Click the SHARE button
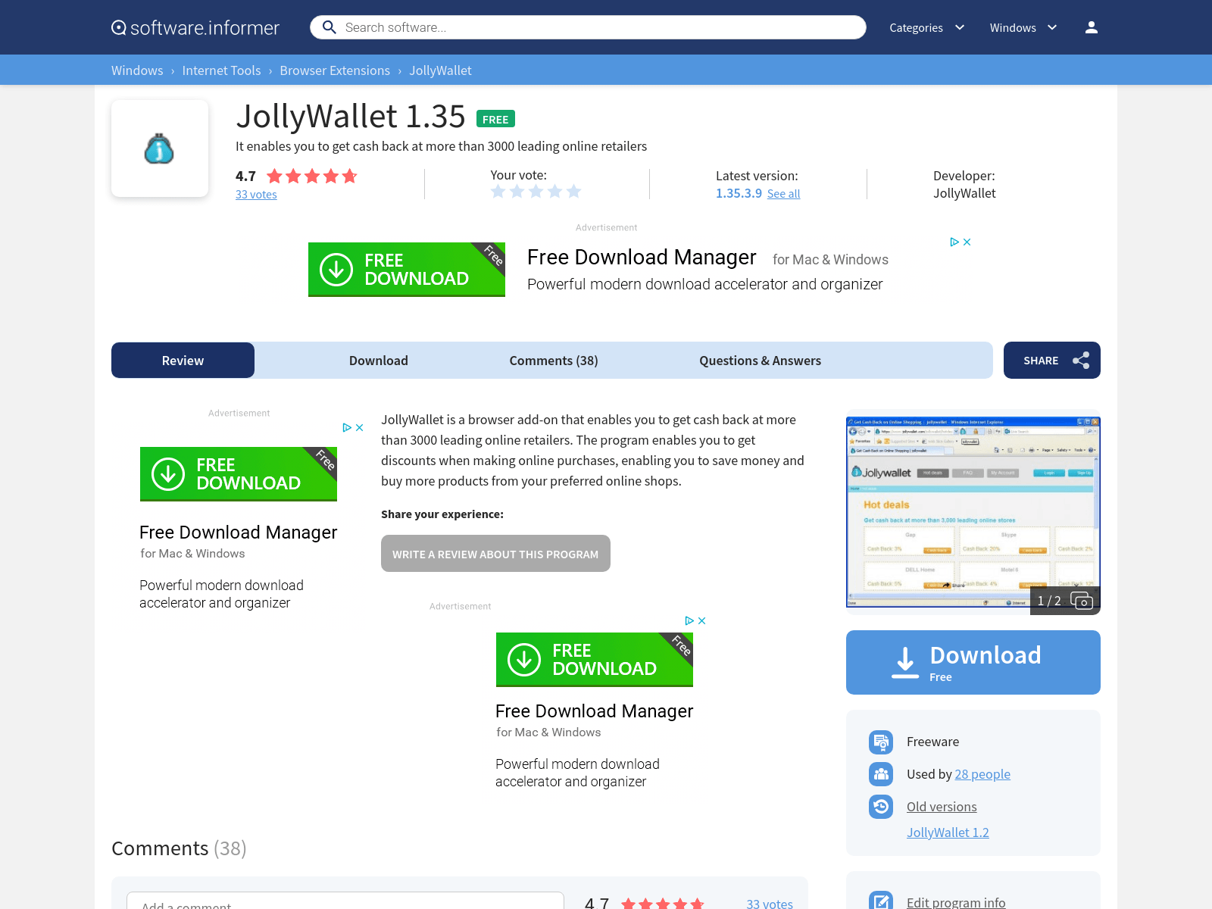The height and width of the screenshot is (909, 1212). (x=1051, y=361)
